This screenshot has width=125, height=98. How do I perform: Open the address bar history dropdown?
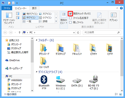tap(74, 32)
